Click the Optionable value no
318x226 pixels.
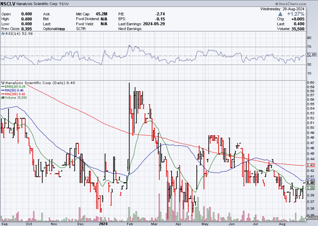coord(62,29)
